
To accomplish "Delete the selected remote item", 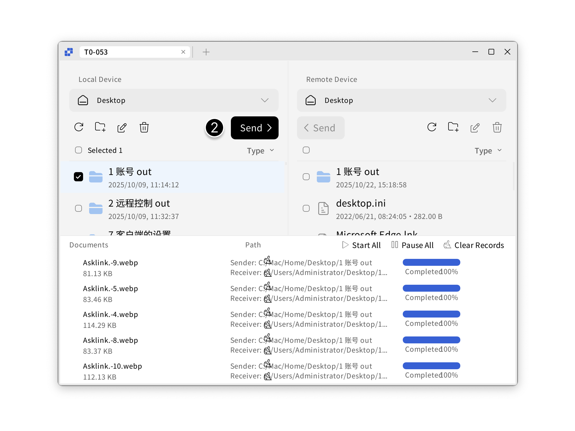I will point(497,127).
